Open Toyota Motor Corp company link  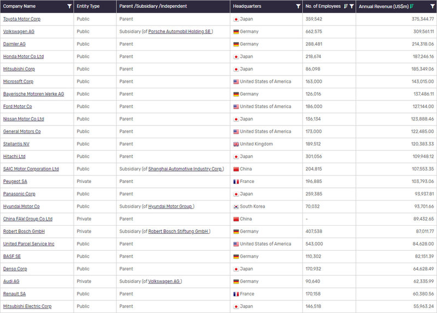pos(22,19)
